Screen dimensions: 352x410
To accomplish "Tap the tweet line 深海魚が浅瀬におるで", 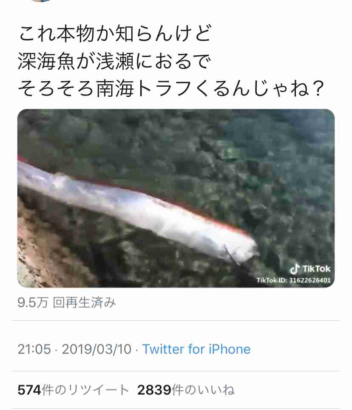I will coord(114,61).
